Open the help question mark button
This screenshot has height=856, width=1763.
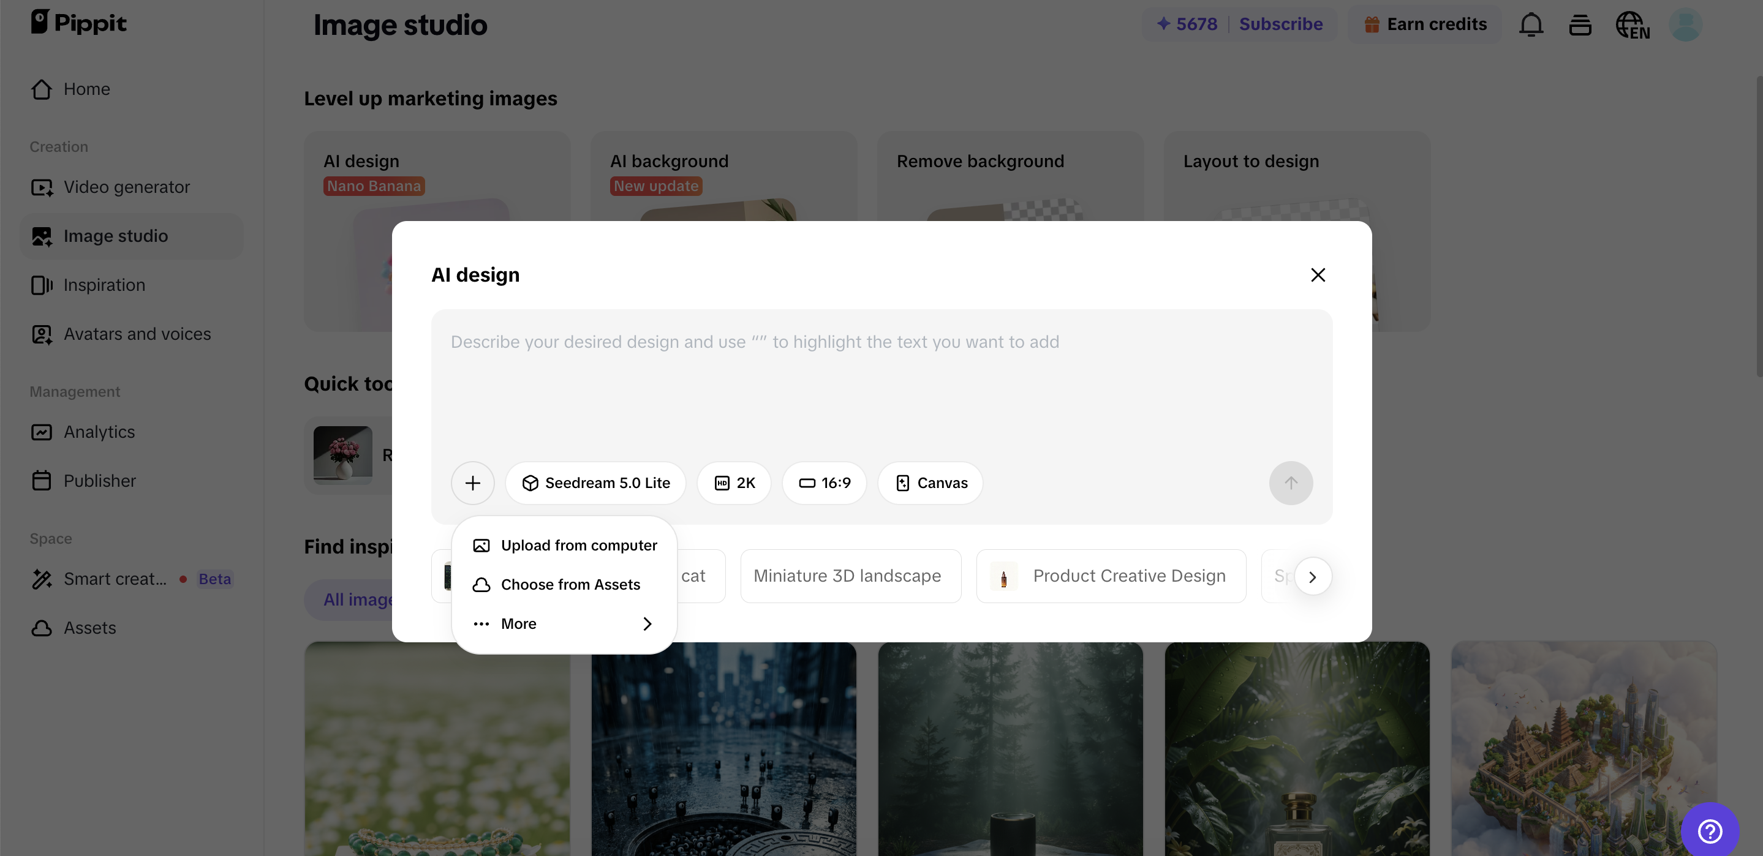pyautogui.click(x=1710, y=832)
